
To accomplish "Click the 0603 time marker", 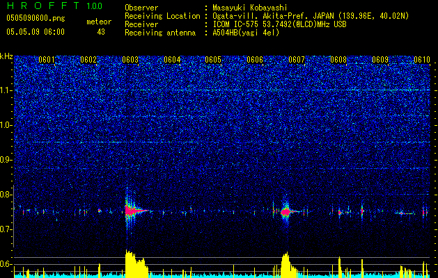I will (130, 60).
